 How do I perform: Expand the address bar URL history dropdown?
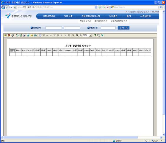click(x=96, y=7)
